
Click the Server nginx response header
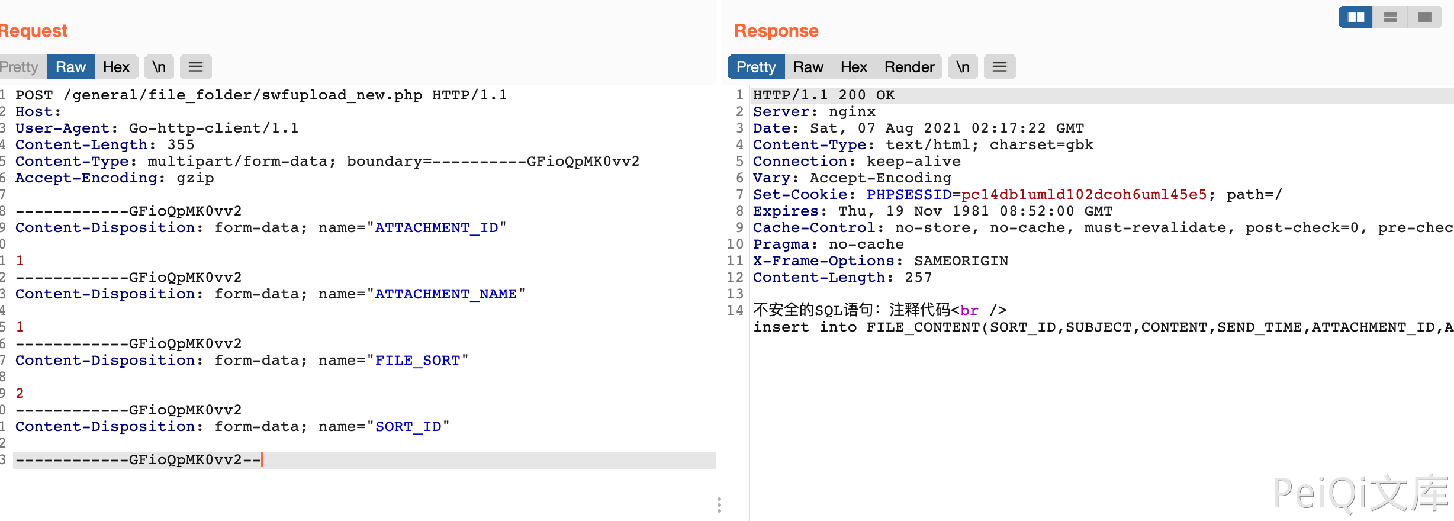814,111
